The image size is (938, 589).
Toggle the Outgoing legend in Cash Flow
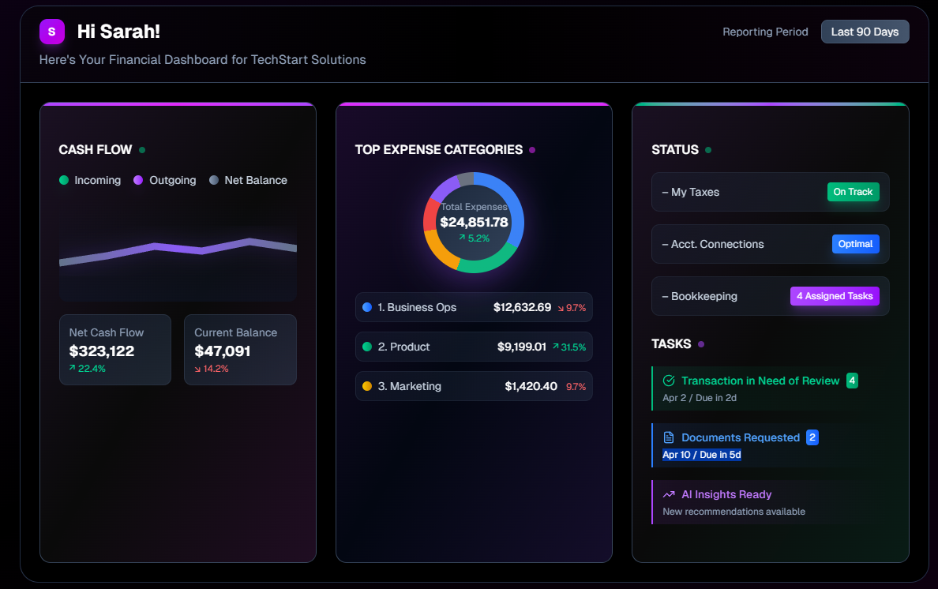[164, 180]
